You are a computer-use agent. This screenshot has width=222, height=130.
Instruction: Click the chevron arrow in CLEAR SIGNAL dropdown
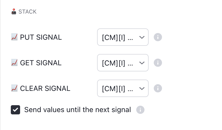142,89
